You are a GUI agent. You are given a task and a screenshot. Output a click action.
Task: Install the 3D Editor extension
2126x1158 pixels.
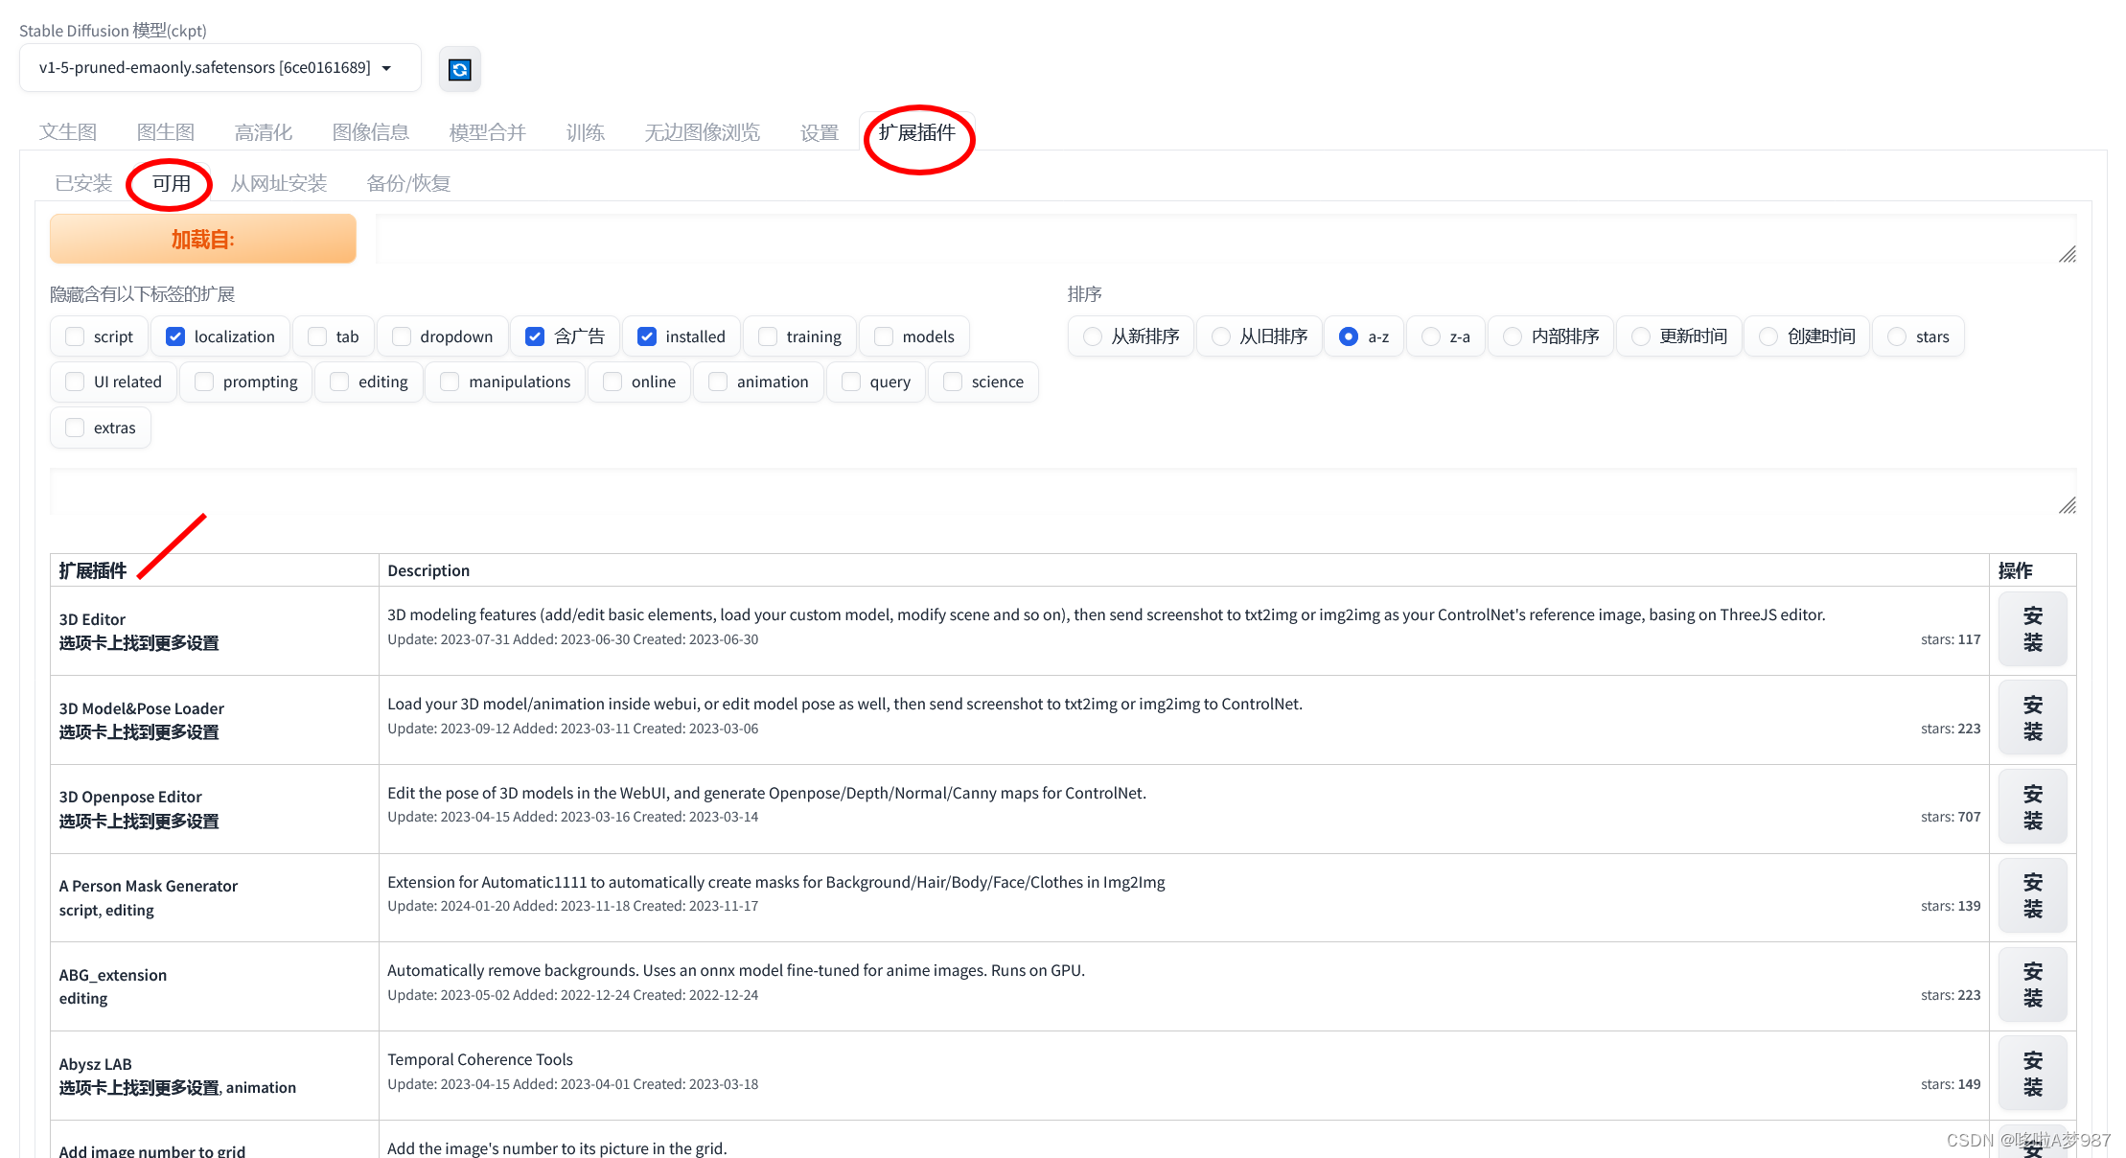[x=2032, y=629]
